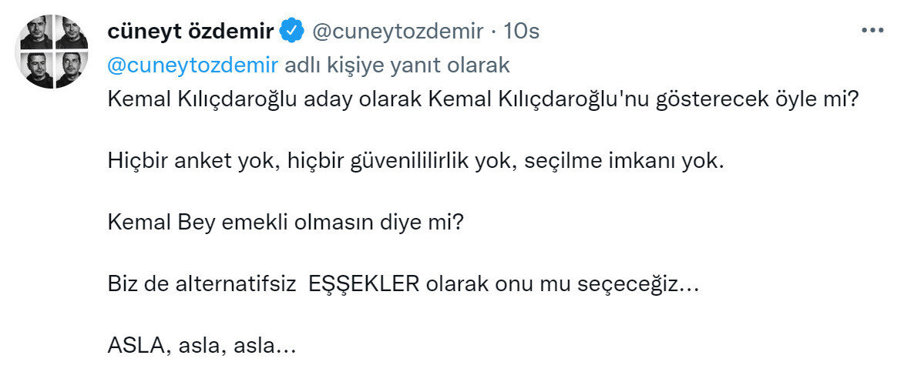Click the final line "ASLA, asla, asla..."
904x372 pixels.
coord(202,346)
